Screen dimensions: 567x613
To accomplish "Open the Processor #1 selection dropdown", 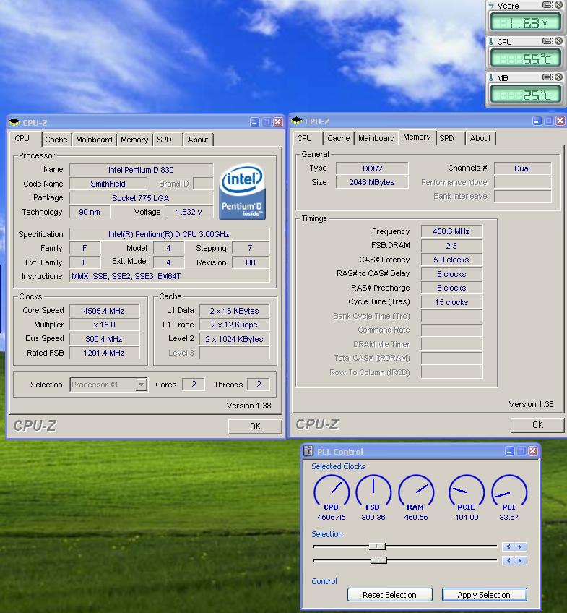I will tap(141, 385).
